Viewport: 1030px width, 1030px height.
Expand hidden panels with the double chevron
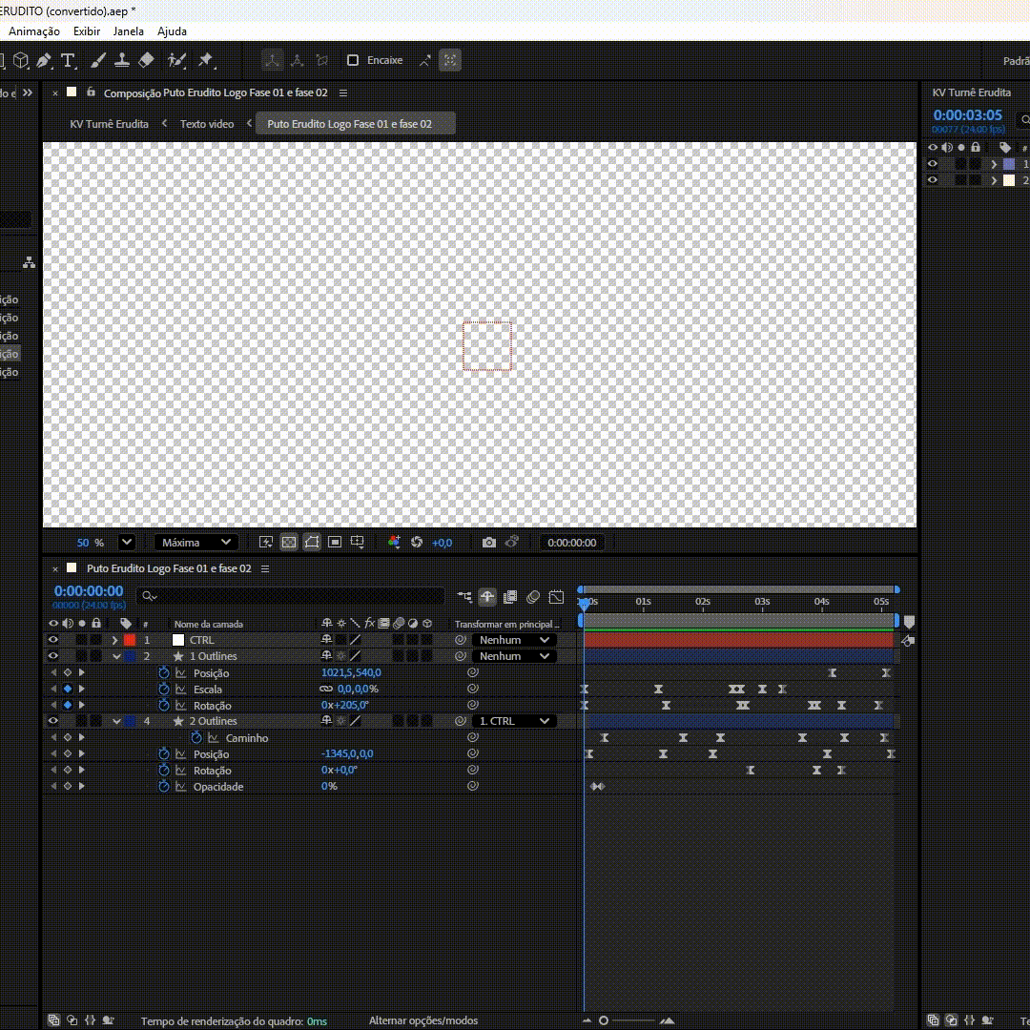[28, 93]
